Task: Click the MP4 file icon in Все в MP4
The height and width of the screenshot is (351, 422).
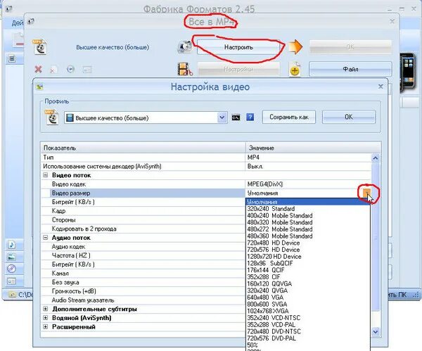Action: [x=40, y=47]
